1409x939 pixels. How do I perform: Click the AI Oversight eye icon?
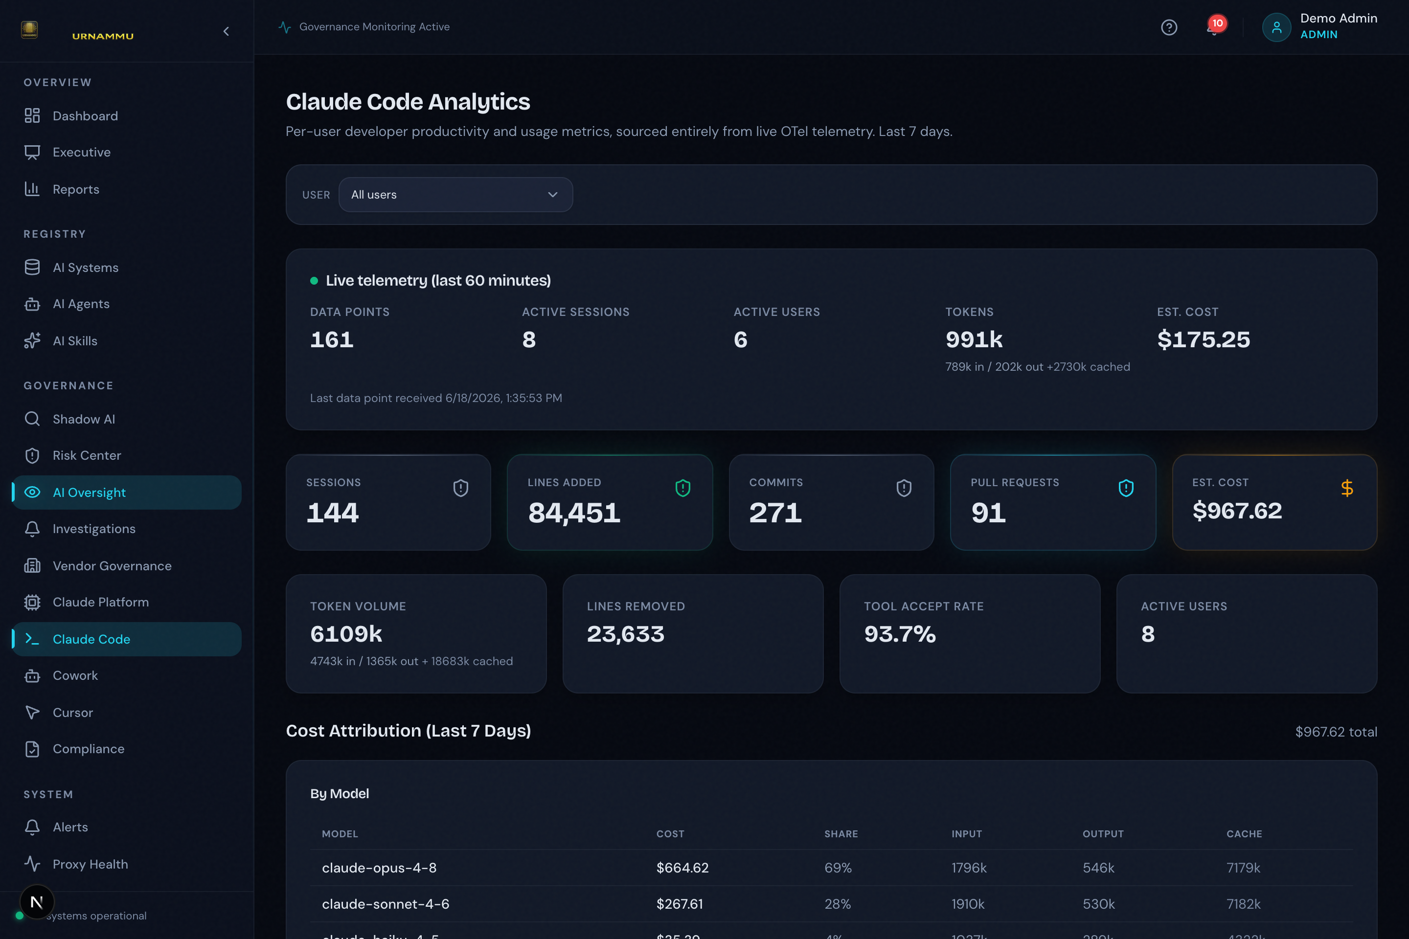point(32,492)
